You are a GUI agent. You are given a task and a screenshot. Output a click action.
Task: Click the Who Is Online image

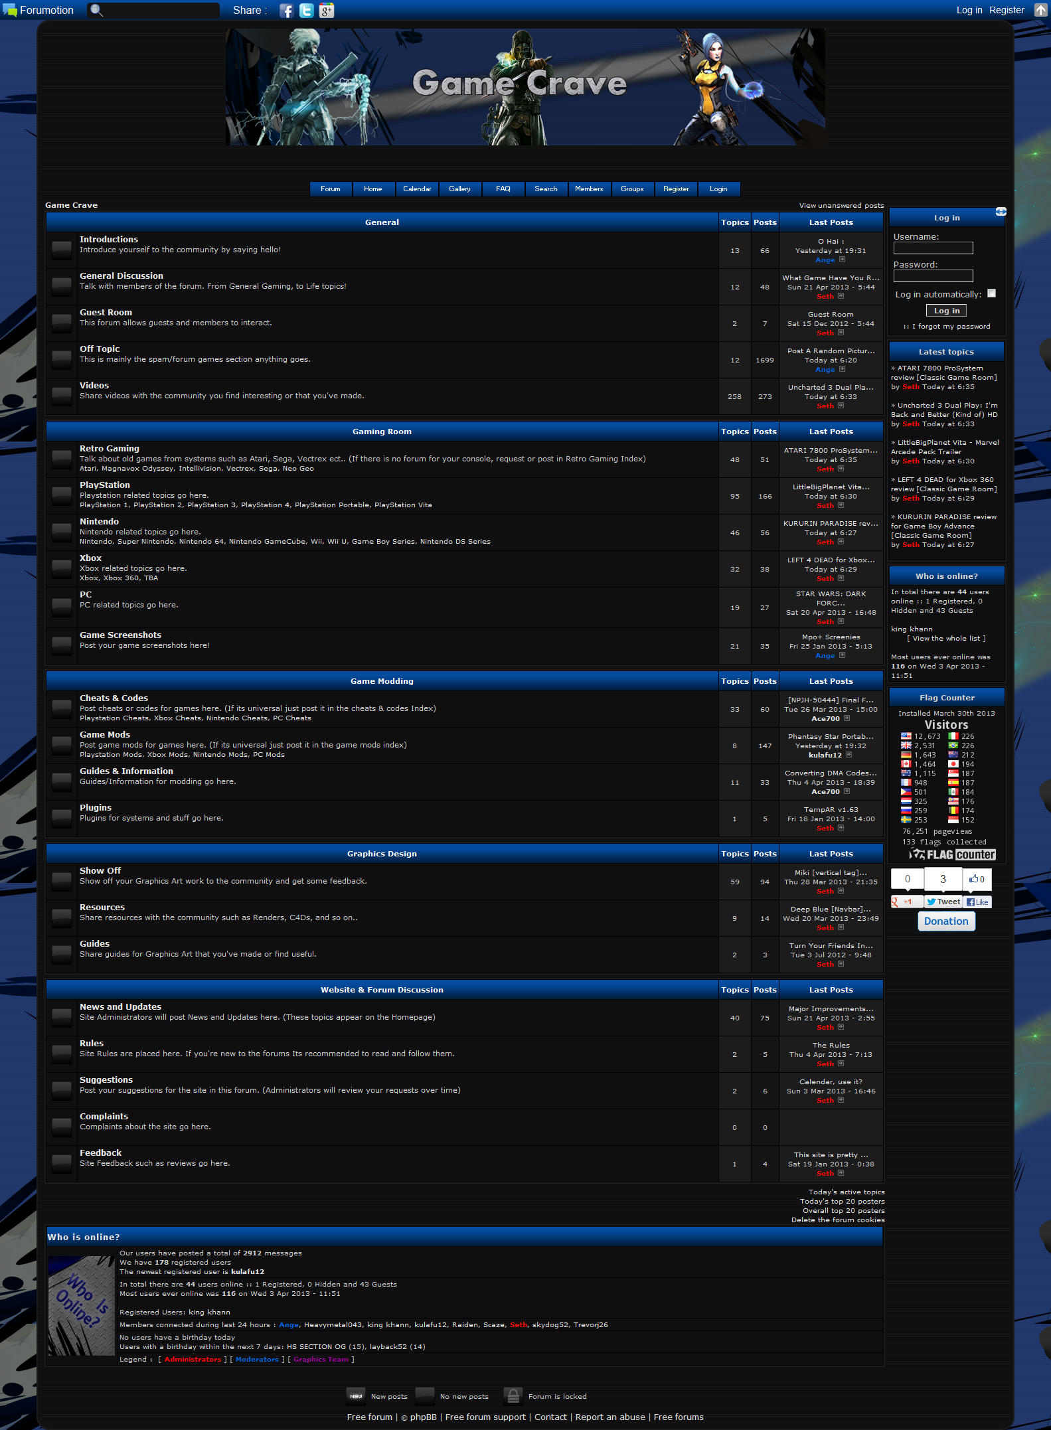tap(82, 1306)
